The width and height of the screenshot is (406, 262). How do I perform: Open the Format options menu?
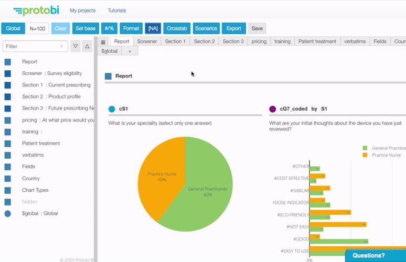(131, 28)
